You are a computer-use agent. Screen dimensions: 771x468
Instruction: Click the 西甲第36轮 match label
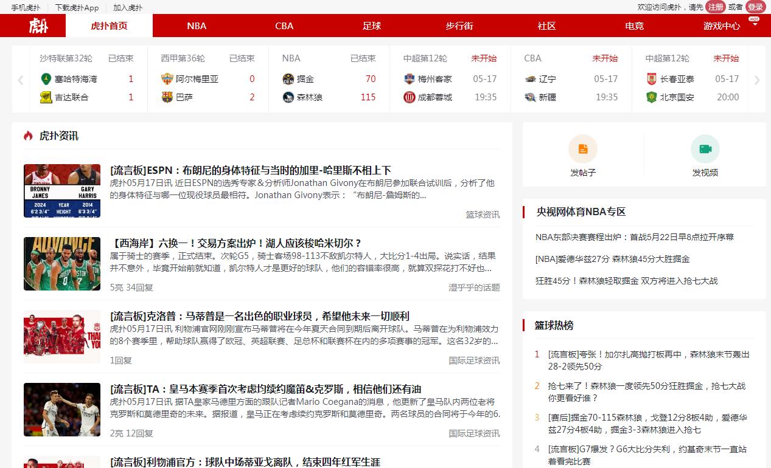(x=183, y=58)
